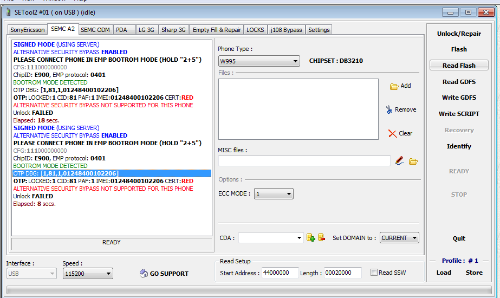
Task: Click the Read Flash button
Action: click(x=459, y=65)
